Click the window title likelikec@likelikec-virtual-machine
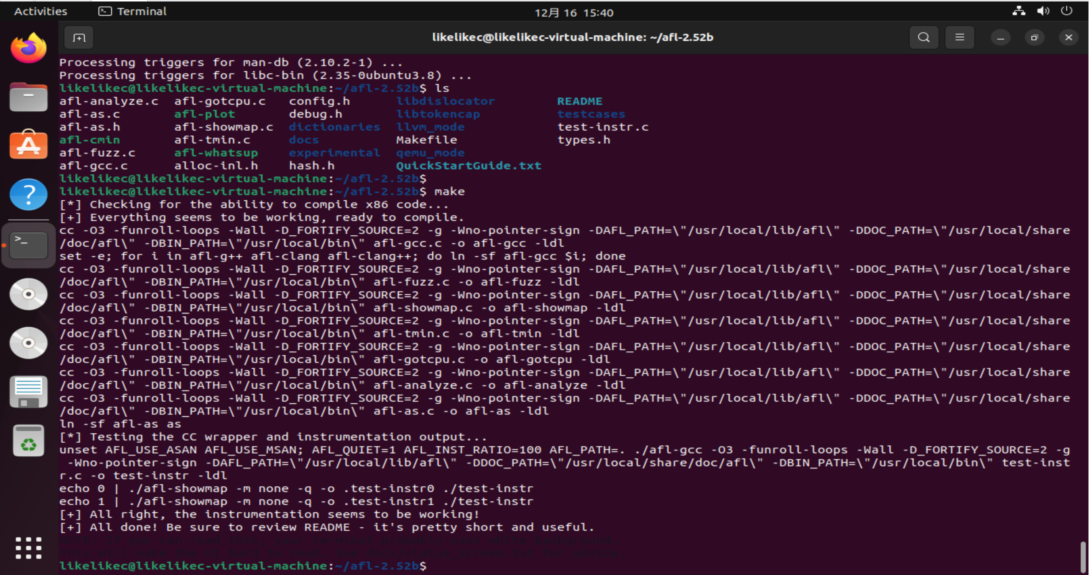1089x575 pixels. pyautogui.click(x=572, y=37)
